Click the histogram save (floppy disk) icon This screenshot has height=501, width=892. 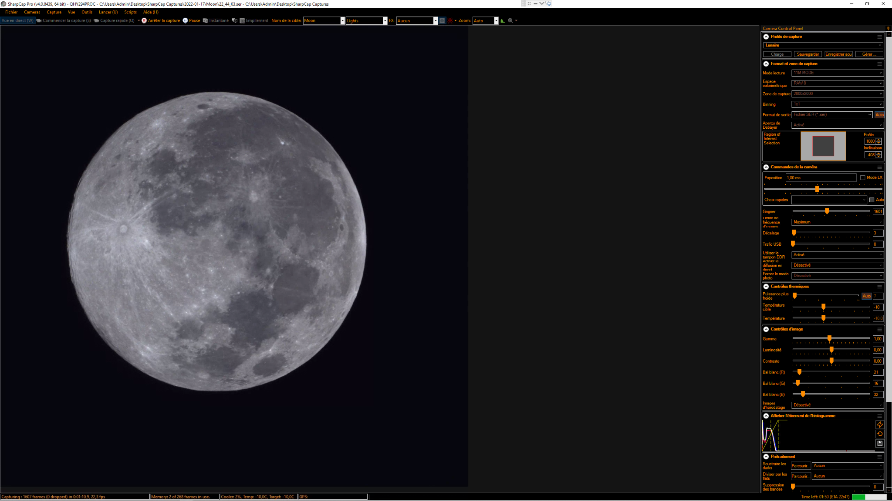pyautogui.click(x=880, y=444)
